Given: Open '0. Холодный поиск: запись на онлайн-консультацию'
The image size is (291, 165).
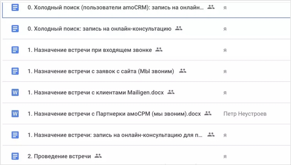Looking at the screenshot, I should coord(99,29).
